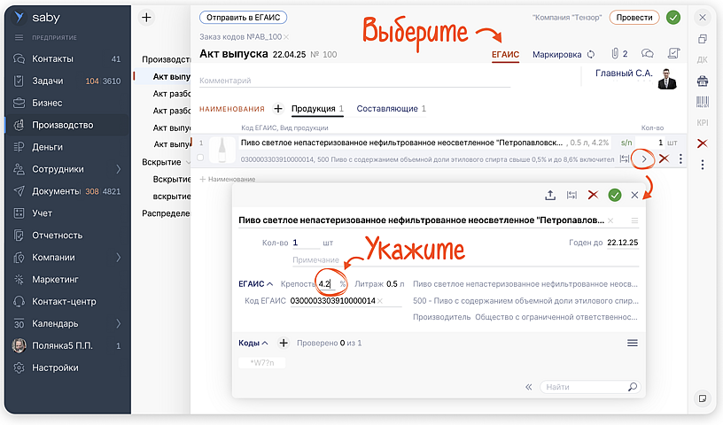Open the attachments paperclip icon

[x=615, y=54]
